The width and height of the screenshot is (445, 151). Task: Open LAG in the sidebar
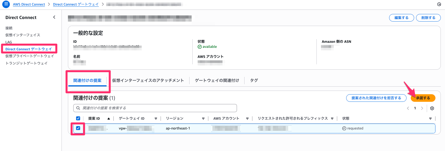click(9, 42)
